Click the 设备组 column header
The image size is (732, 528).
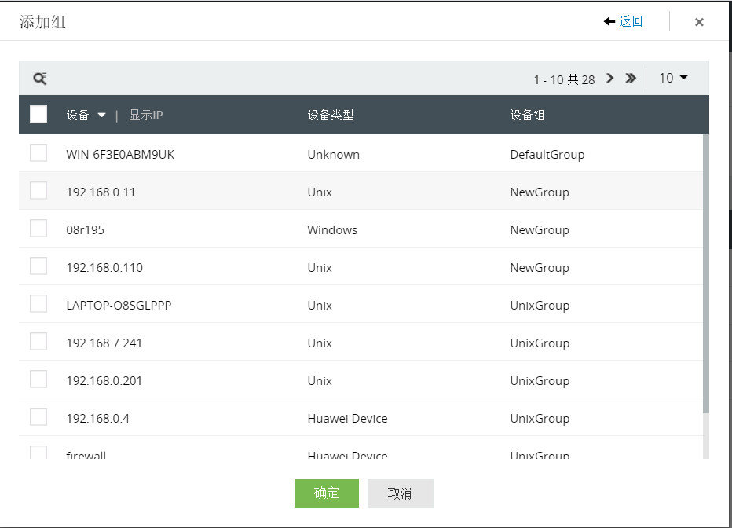click(x=527, y=115)
